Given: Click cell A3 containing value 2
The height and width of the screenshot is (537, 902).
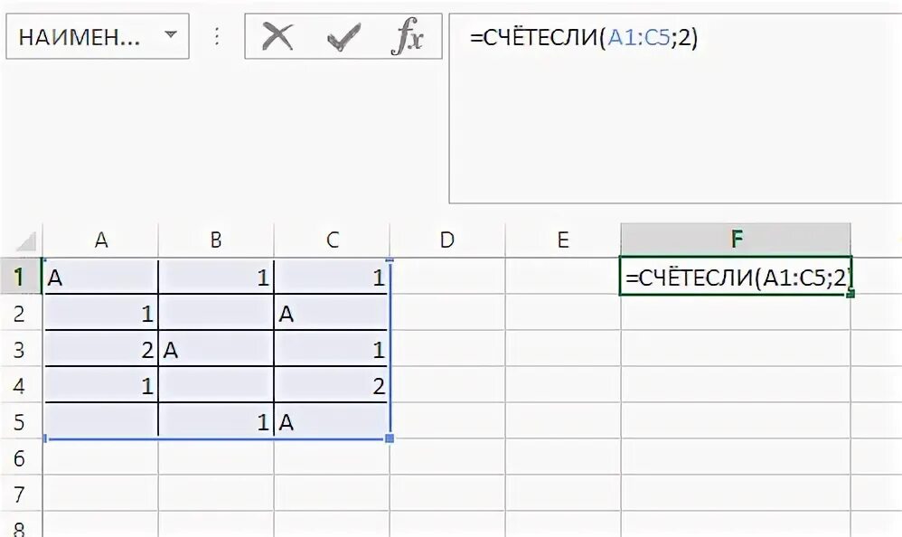Looking at the screenshot, I should pyautogui.click(x=100, y=349).
